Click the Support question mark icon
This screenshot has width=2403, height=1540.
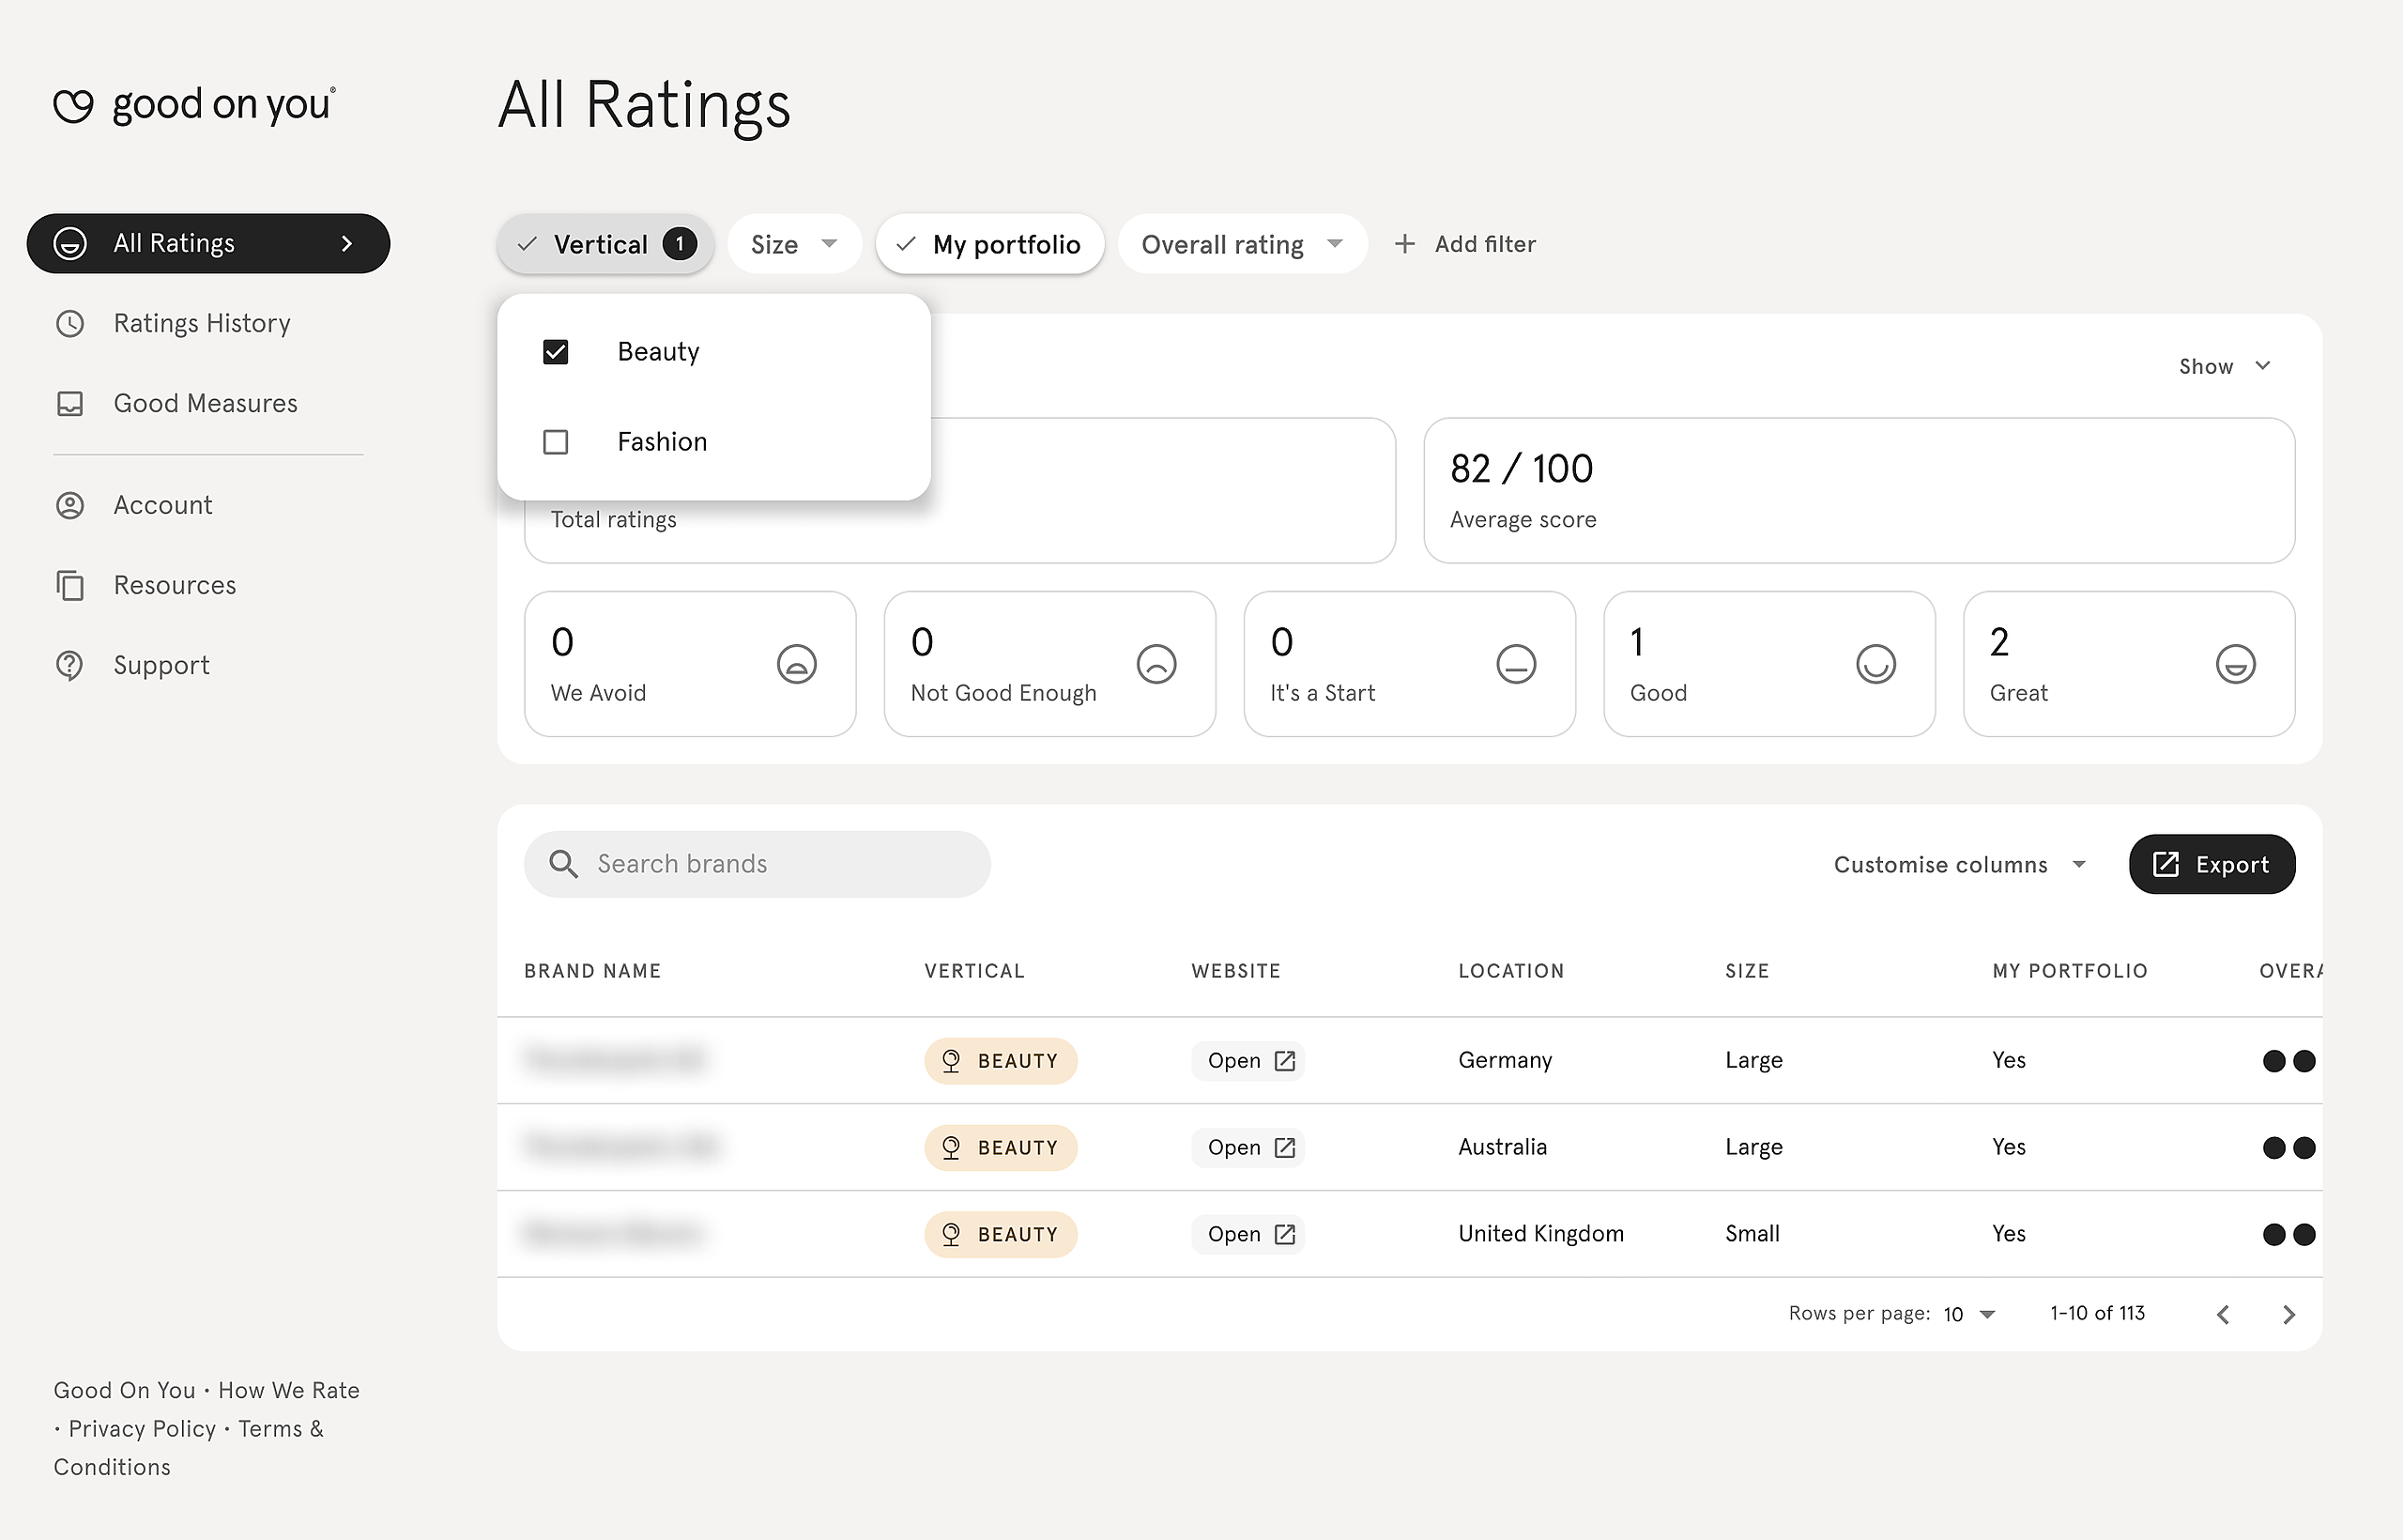pos(70,665)
